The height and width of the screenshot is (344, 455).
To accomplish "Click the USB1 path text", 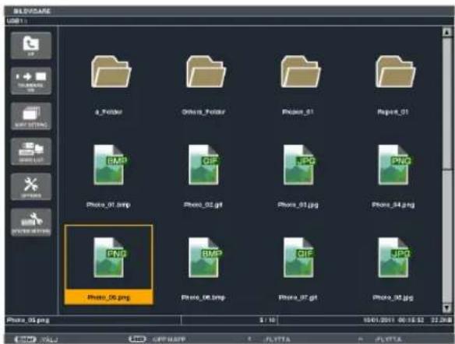I will click(x=16, y=21).
